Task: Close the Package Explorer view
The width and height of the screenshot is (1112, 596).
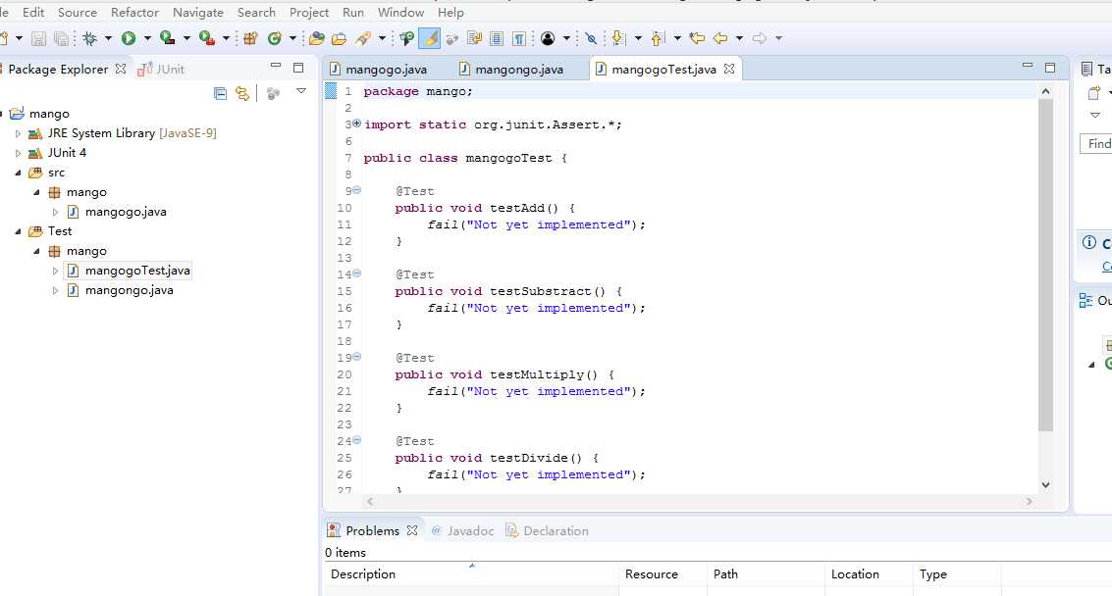Action: click(121, 69)
